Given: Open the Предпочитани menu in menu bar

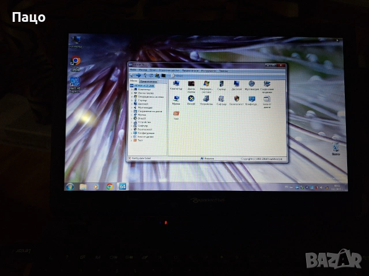Looking at the screenshot, I should tap(190, 70).
